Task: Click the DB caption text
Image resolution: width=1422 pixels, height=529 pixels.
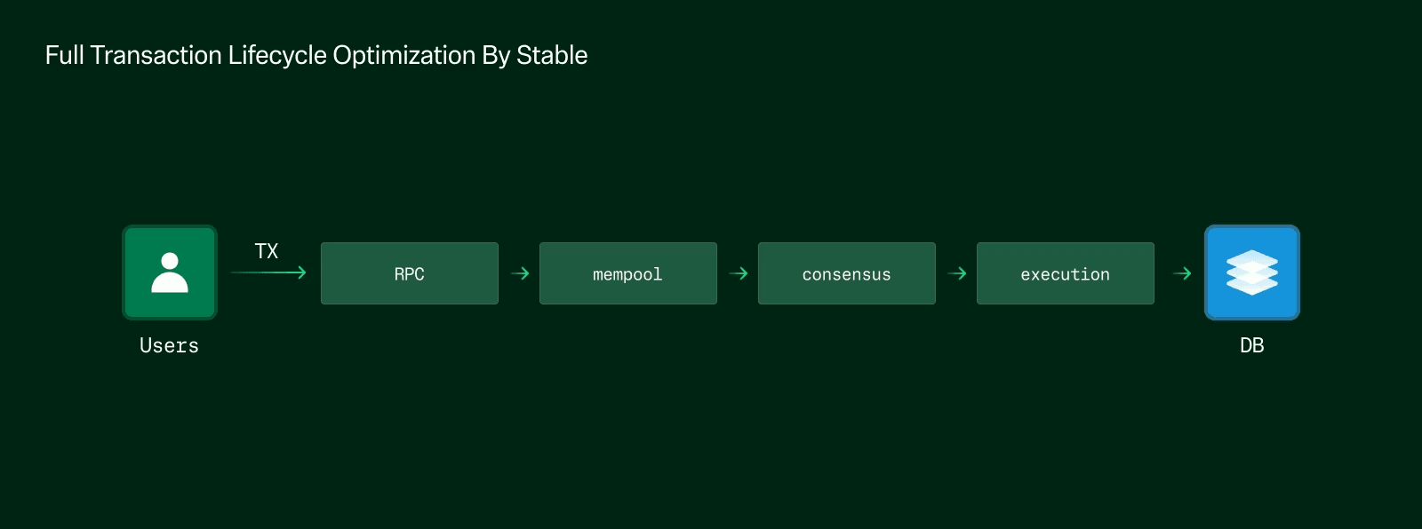Action: [1251, 345]
